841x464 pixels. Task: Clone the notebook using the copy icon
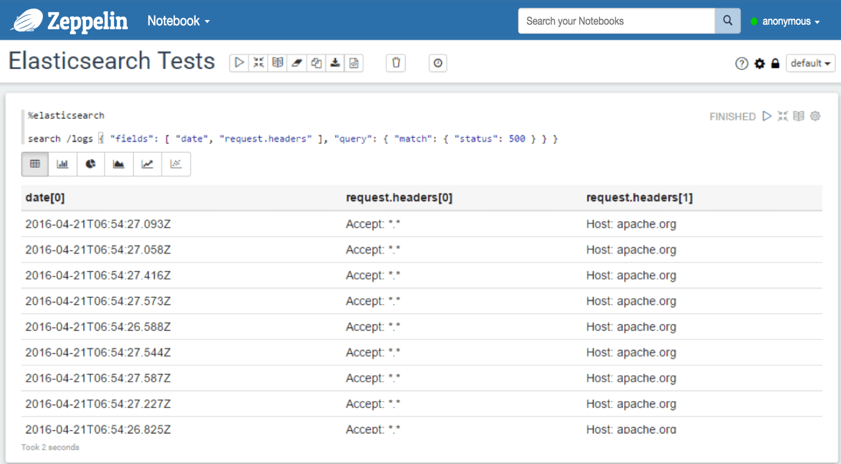click(x=315, y=62)
